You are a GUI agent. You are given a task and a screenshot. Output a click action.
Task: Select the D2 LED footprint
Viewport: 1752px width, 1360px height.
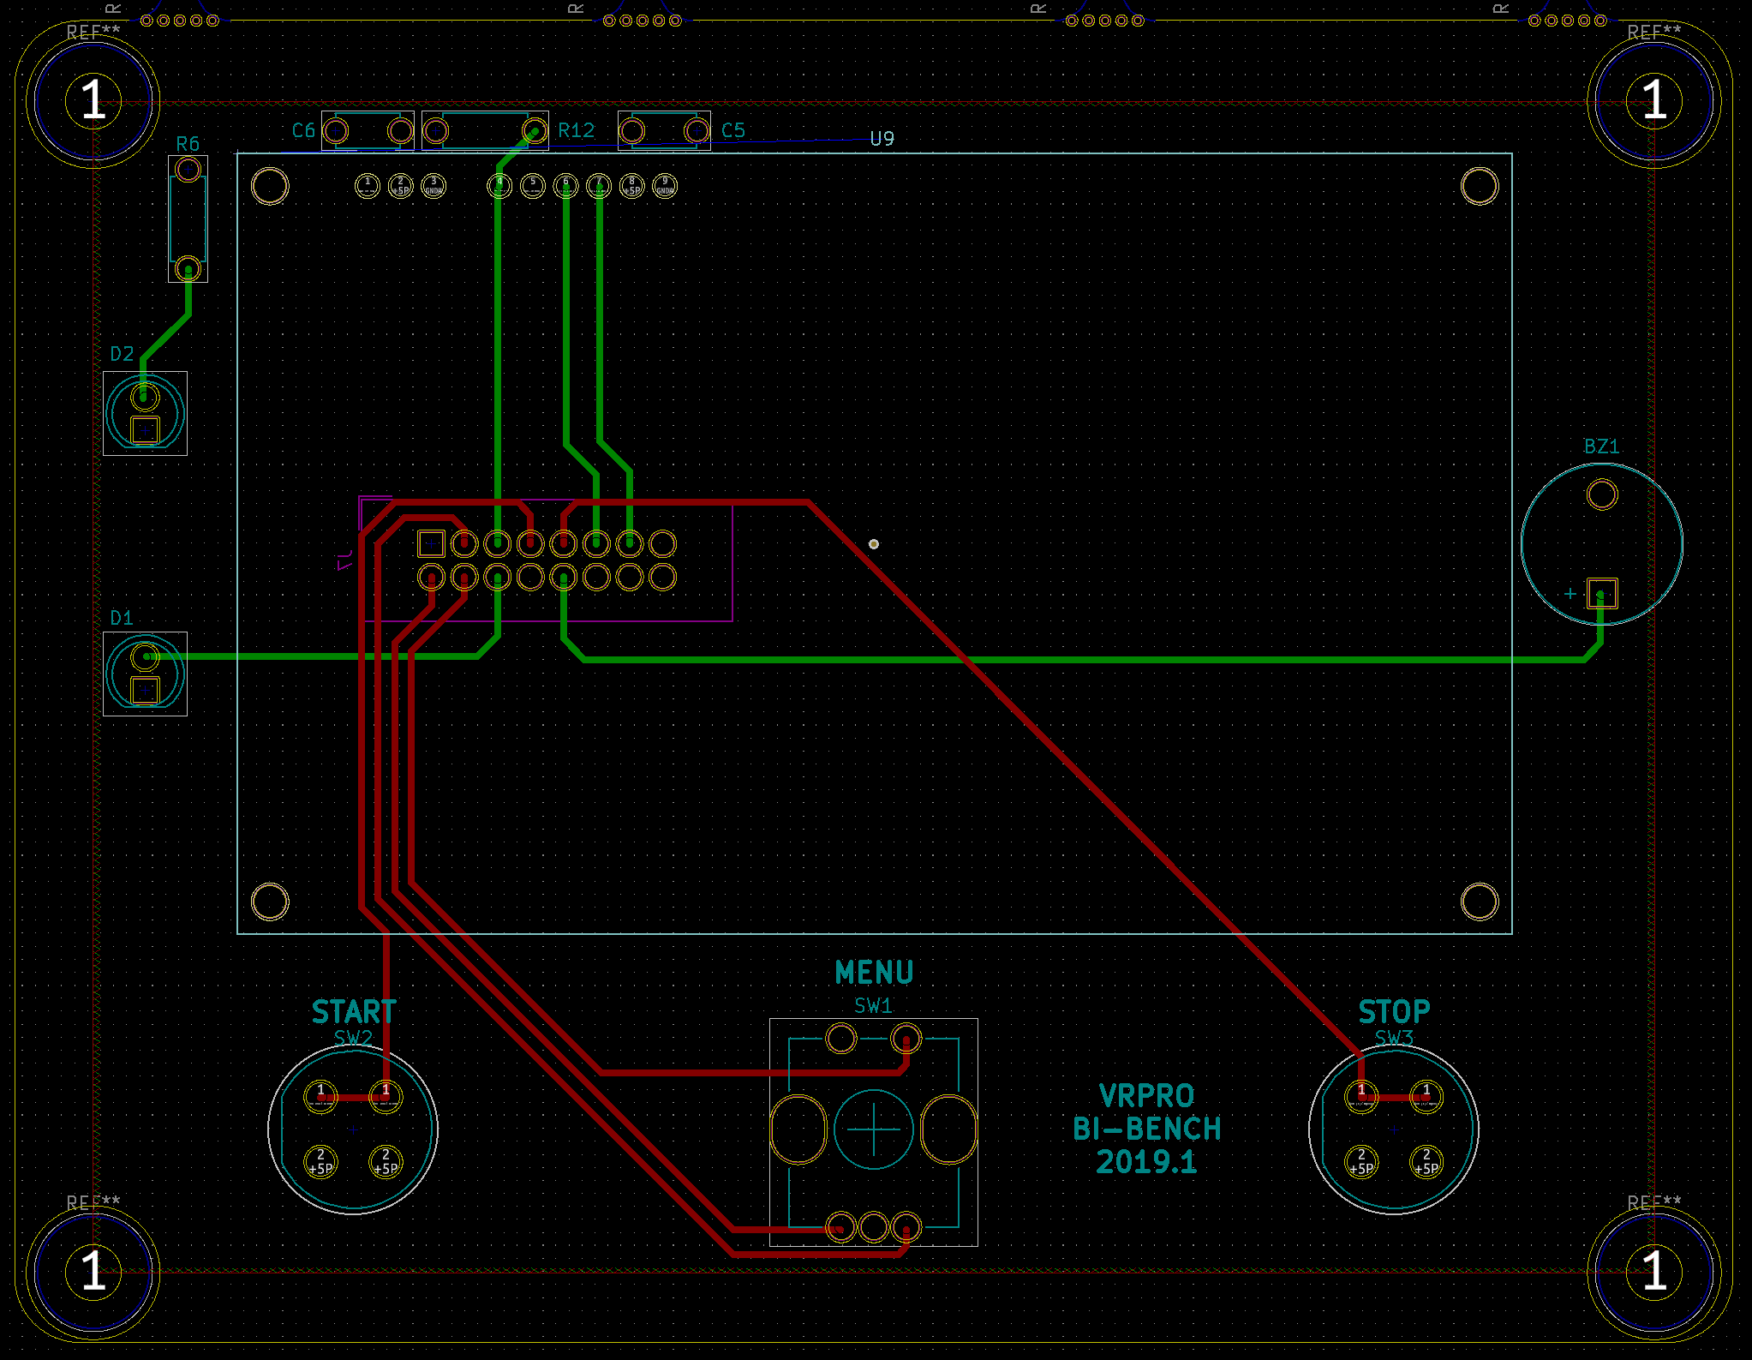click(145, 413)
